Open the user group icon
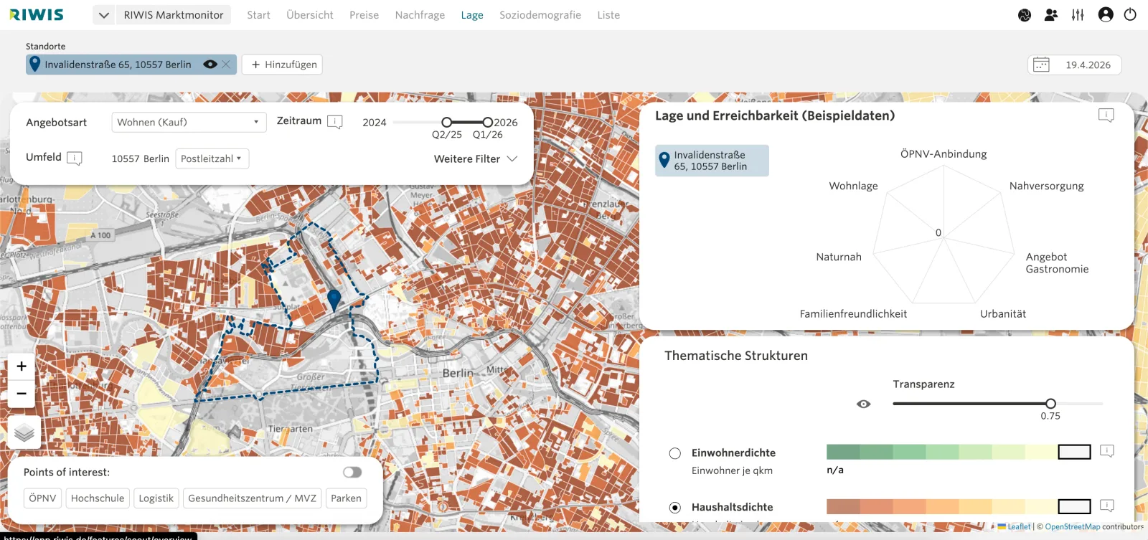Image resolution: width=1148 pixels, height=540 pixels. point(1051,14)
